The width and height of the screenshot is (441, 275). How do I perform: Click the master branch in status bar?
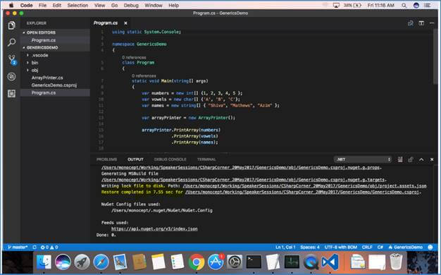[x=18, y=247]
